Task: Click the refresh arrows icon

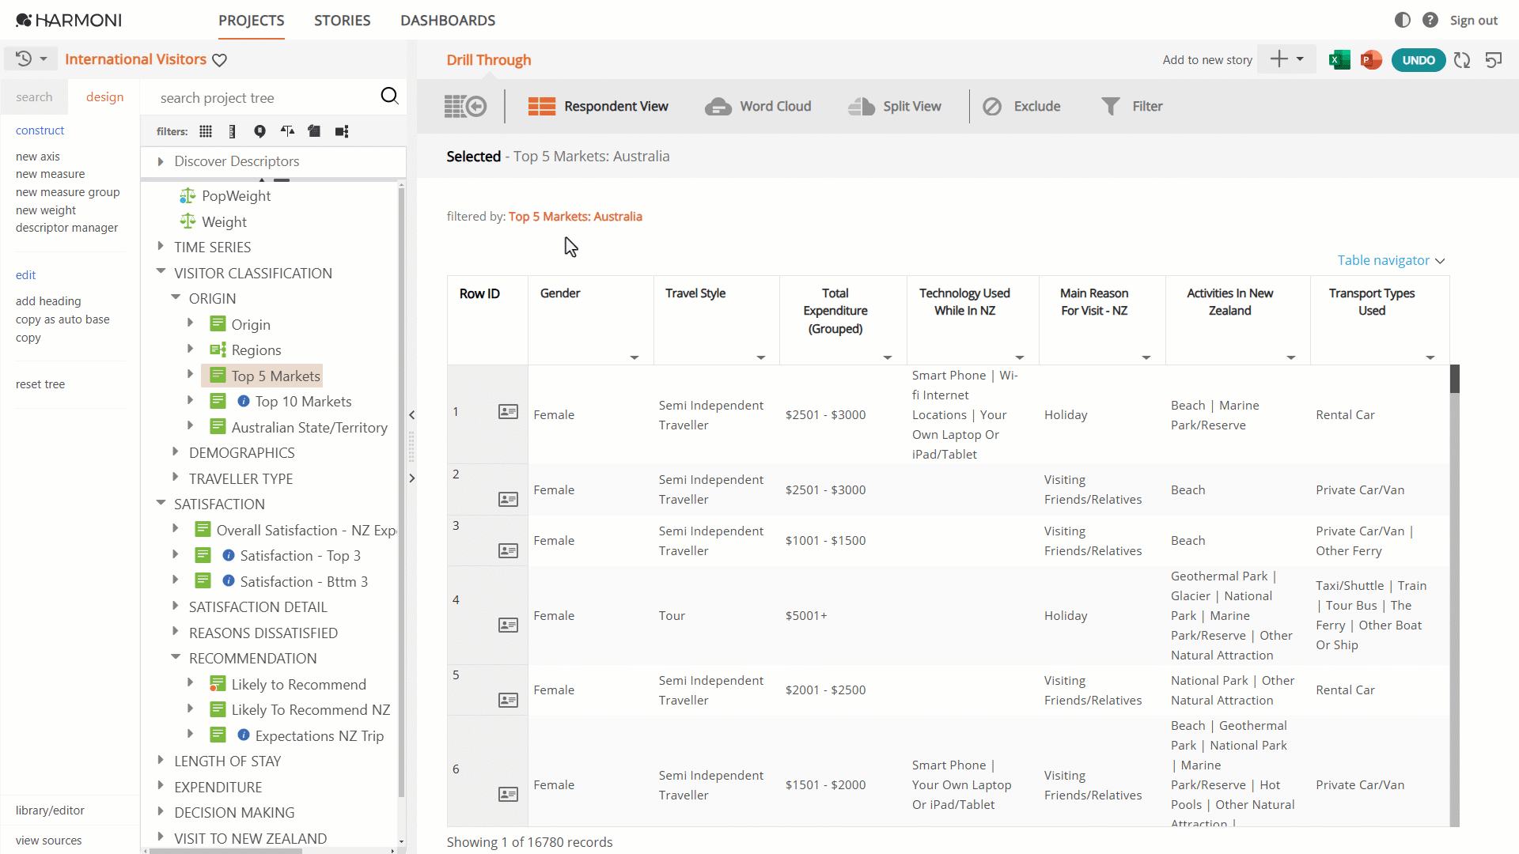Action: (x=1462, y=60)
